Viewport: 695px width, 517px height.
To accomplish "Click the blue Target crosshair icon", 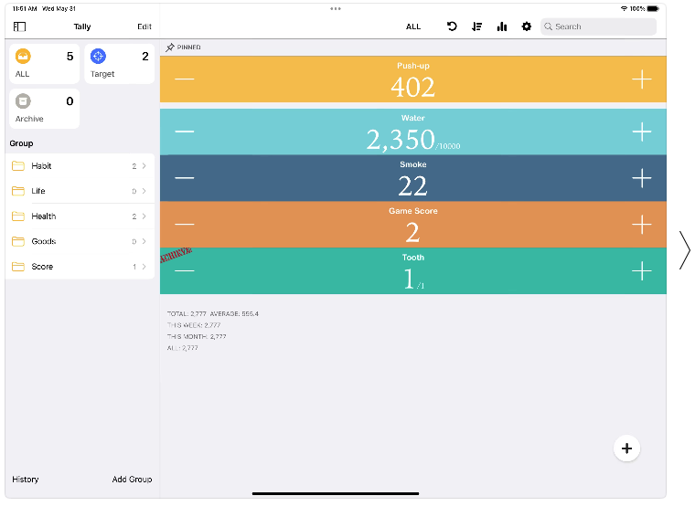I will click(x=98, y=57).
